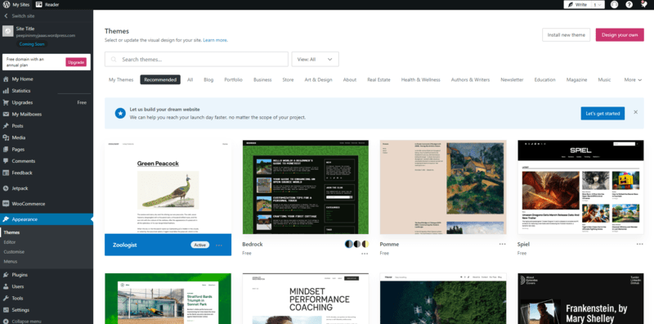Open the My Sites WordPress logo menu
Image resolution: width=654 pixels, height=324 pixels.
[16, 5]
